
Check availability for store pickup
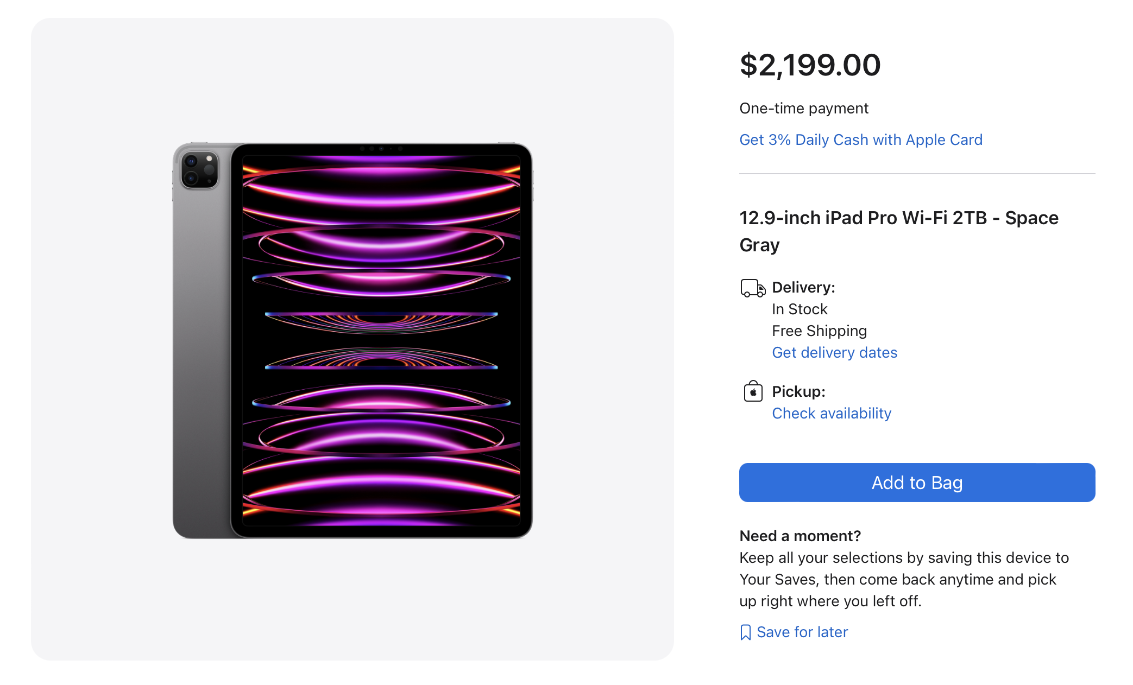[x=831, y=413]
